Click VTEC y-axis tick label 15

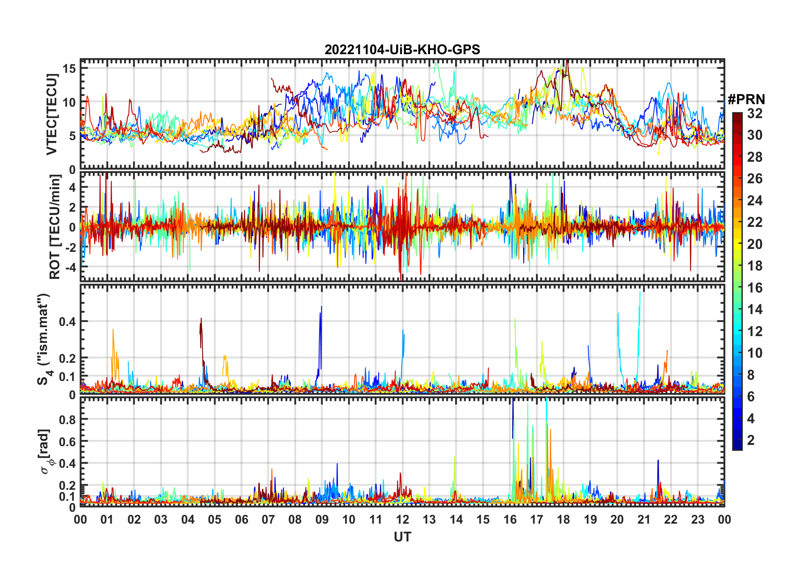(x=69, y=69)
